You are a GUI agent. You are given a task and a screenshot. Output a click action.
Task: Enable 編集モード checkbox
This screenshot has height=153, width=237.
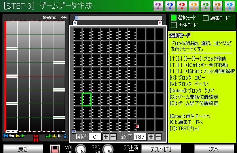click(206, 18)
